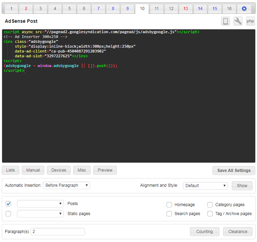Select block tab 6
This screenshot has height=242, width=257.
(x=84, y=9)
